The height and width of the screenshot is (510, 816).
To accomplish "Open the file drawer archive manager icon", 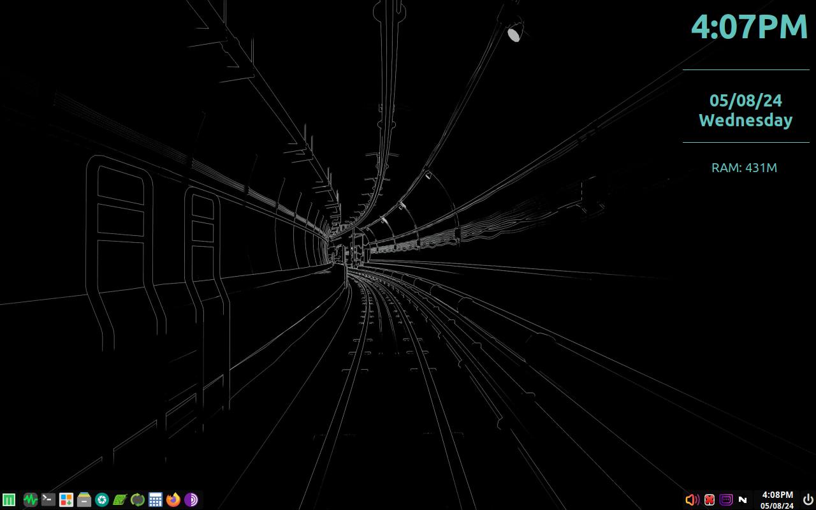I will pyautogui.click(x=84, y=500).
